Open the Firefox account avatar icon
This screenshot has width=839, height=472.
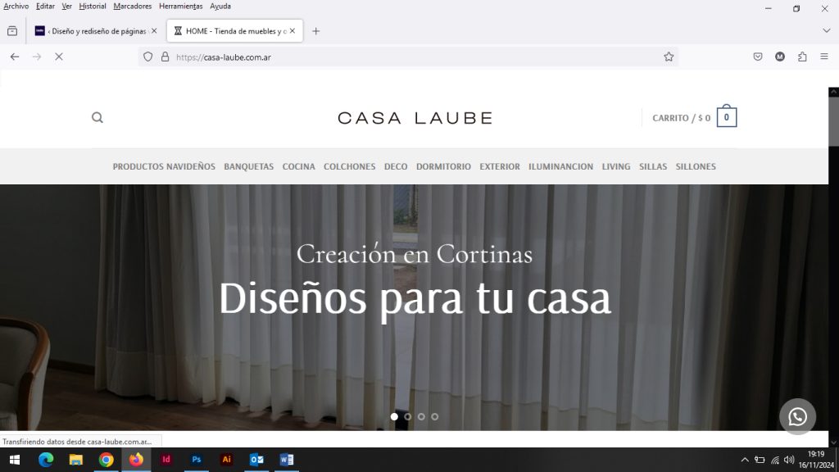(x=780, y=57)
